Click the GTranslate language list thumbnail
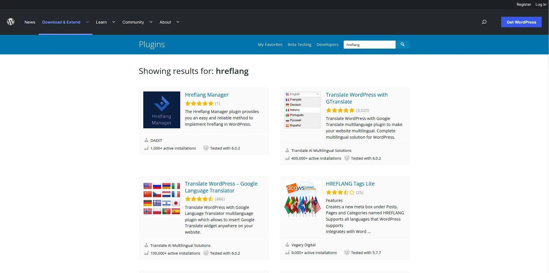 coord(302,110)
